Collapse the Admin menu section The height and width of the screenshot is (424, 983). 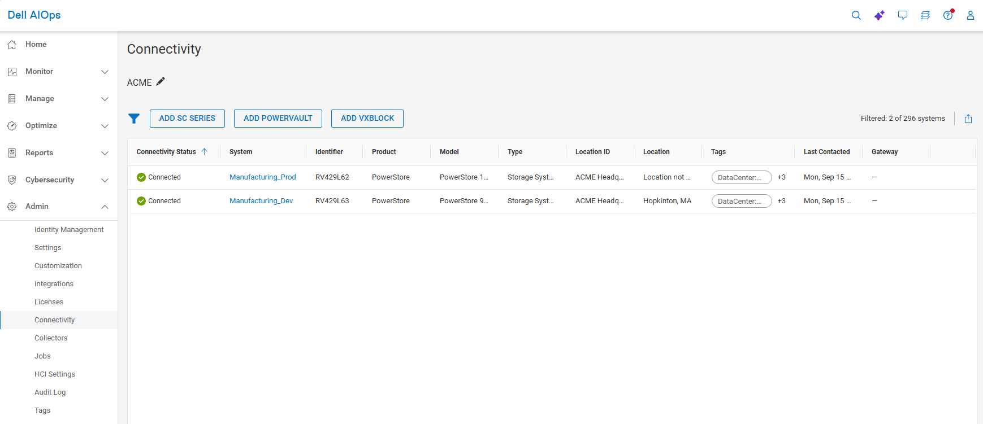(x=59, y=207)
